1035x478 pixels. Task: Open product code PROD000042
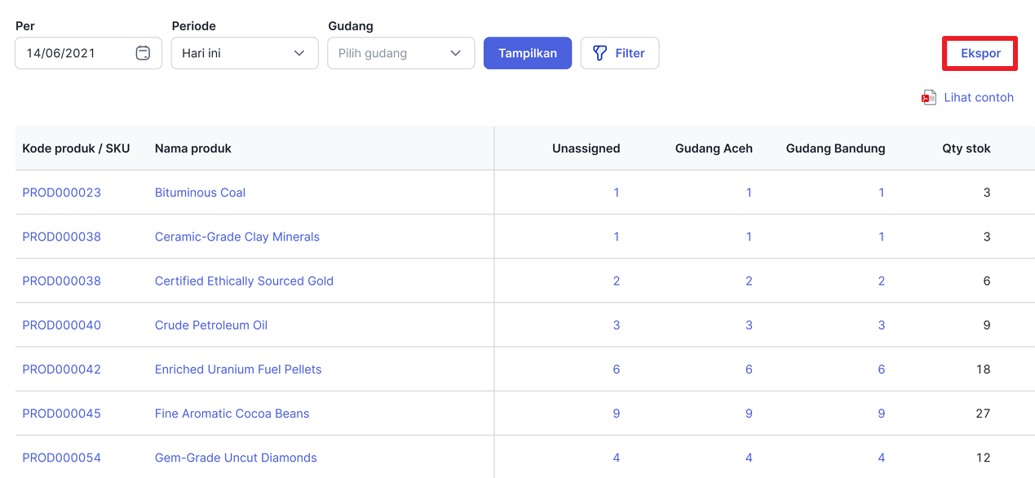click(x=62, y=369)
